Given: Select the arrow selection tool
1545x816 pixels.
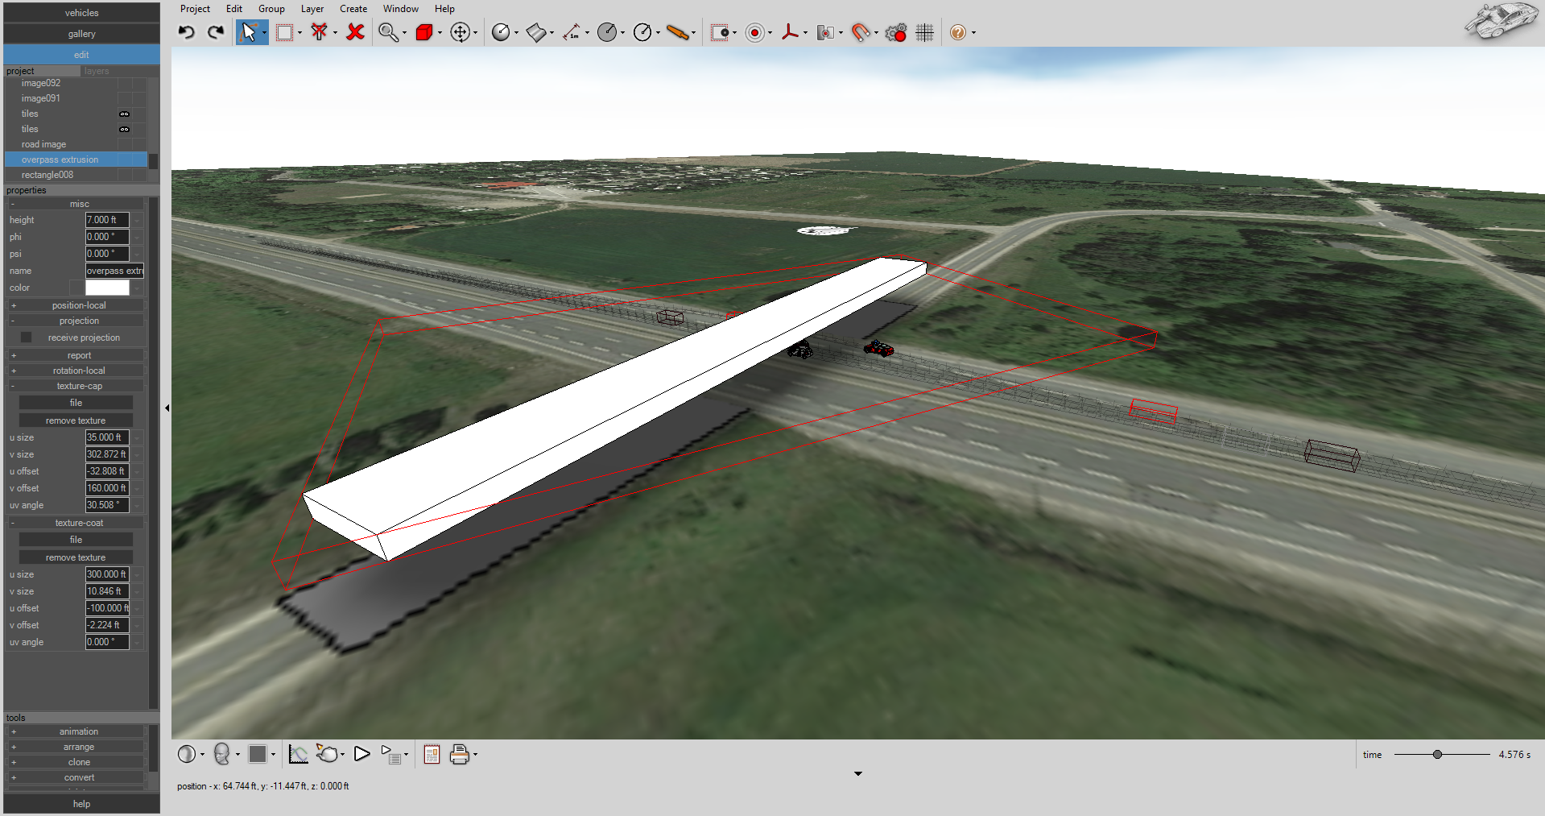Looking at the screenshot, I should point(250,32).
